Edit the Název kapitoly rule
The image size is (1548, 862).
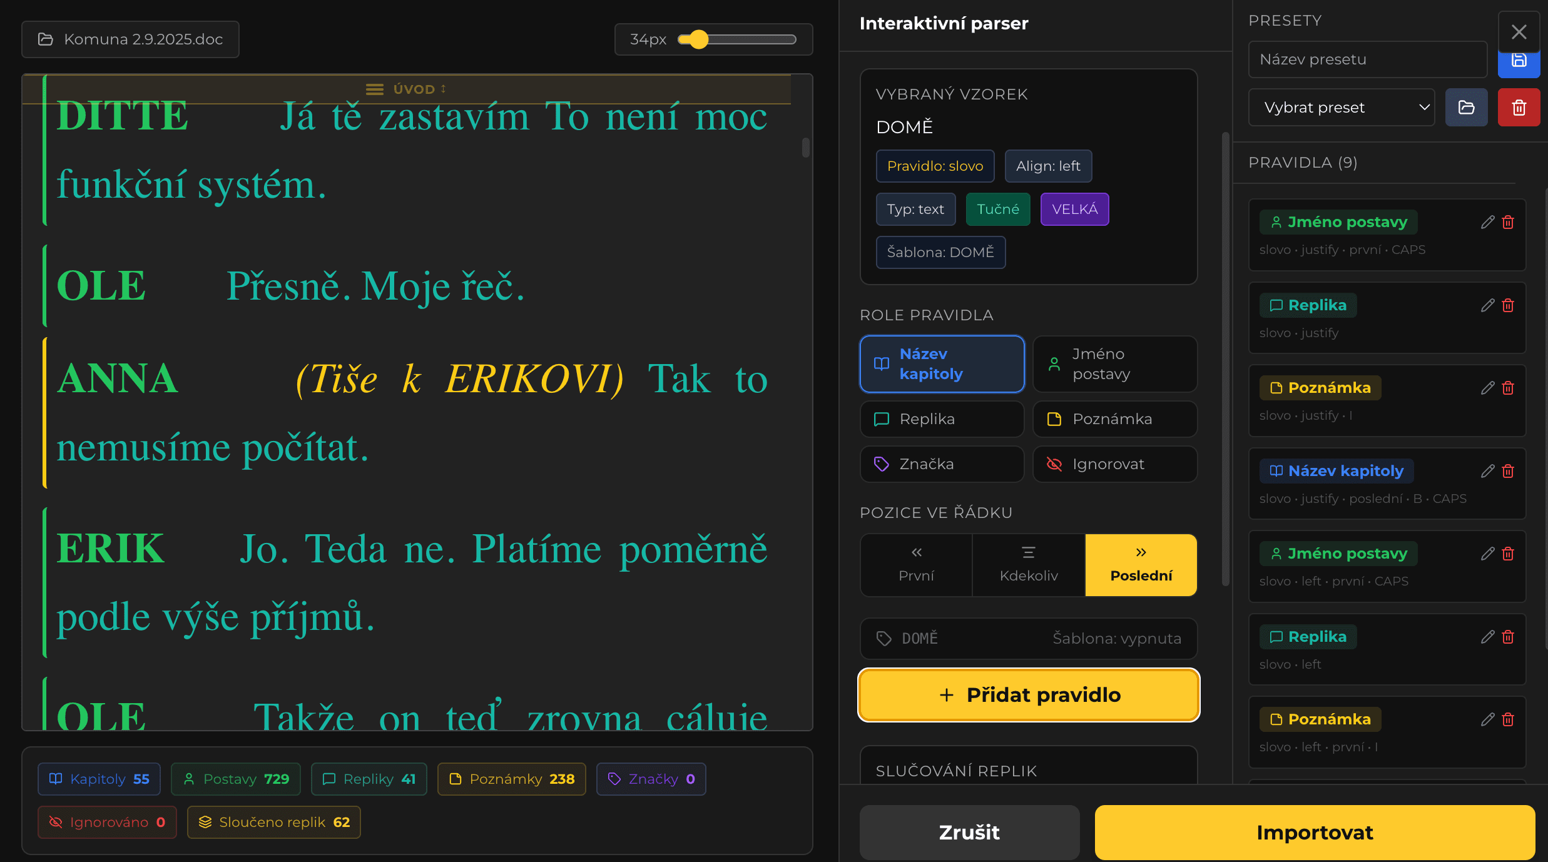[x=1487, y=471]
